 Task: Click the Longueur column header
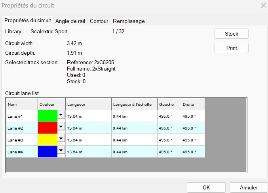coord(88,104)
